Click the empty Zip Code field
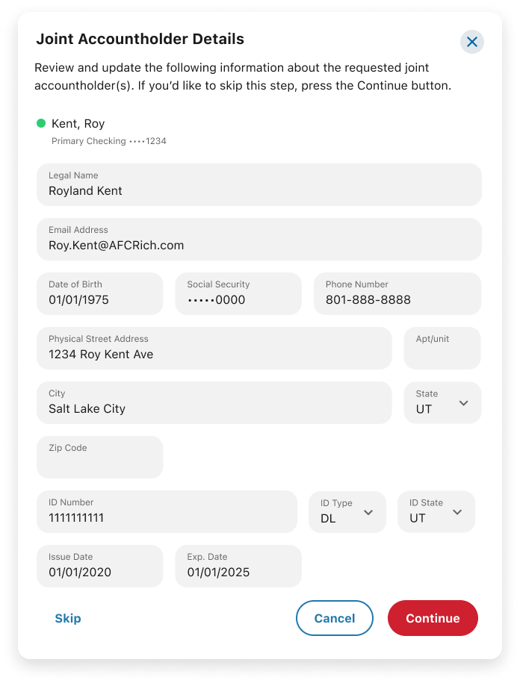The height and width of the screenshot is (683, 520). pos(100,457)
